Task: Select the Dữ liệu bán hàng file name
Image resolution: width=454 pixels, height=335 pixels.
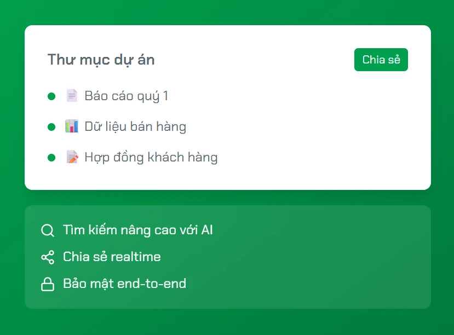Action: pos(135,127)
